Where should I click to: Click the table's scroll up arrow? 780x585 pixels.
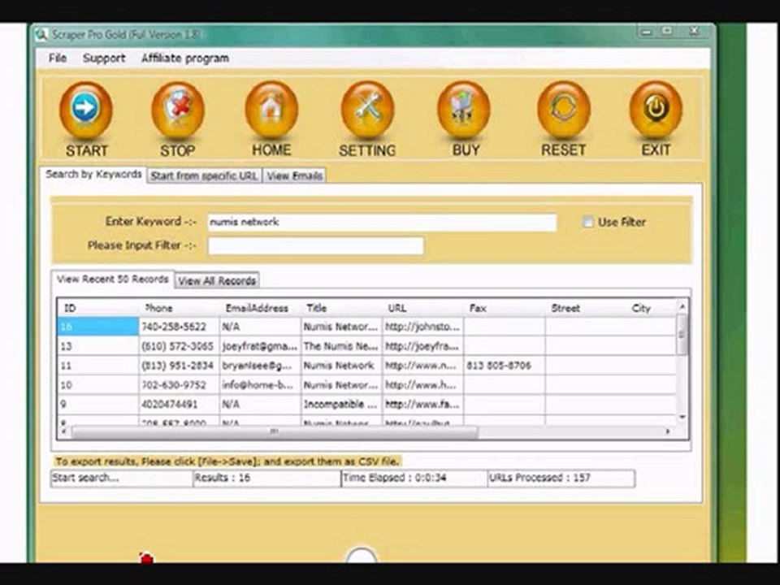682,307
